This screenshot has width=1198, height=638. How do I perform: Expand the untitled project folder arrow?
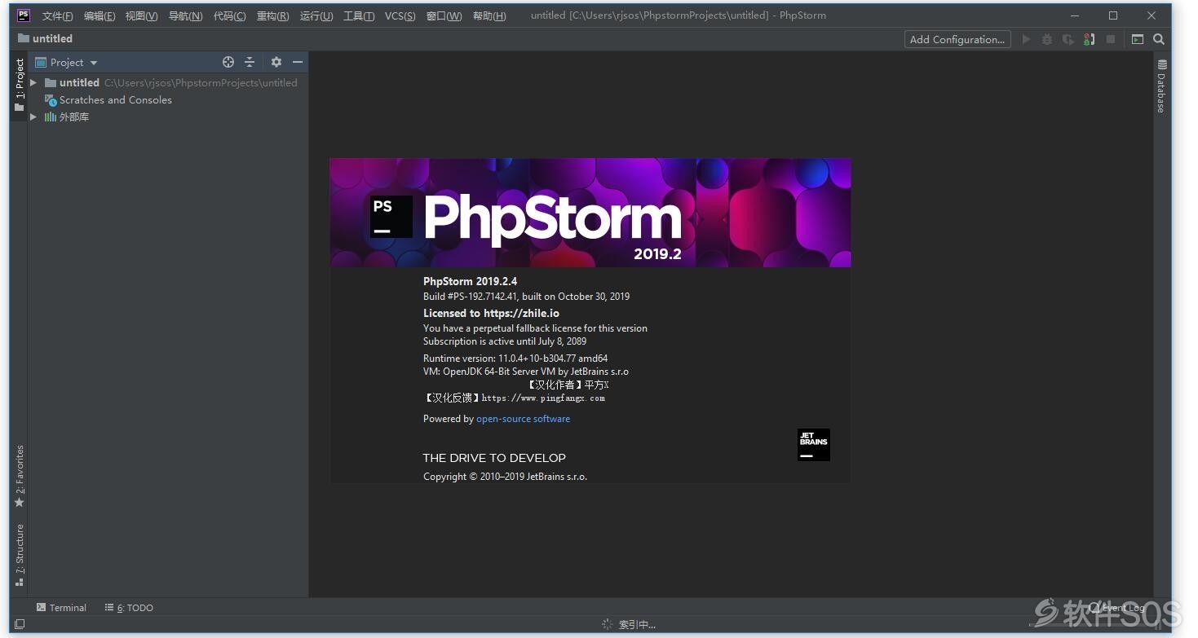click(33, 82)
